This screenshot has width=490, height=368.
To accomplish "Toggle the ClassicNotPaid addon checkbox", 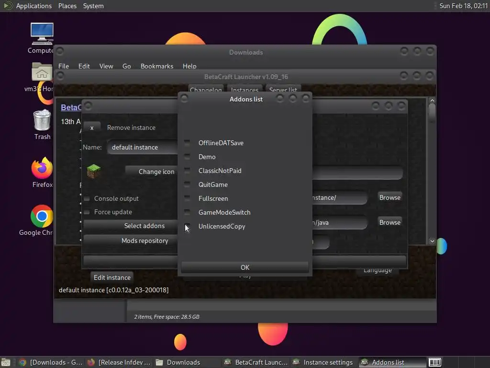I will [x=187, y=171].
